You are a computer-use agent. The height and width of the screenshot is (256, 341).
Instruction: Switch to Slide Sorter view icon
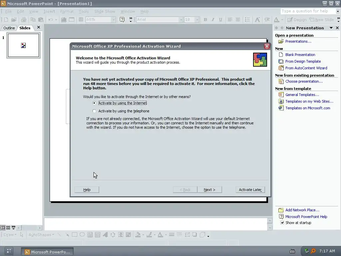click(x=8, y=228)
